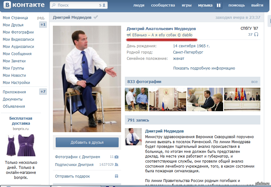Click the subscribers people icon
This screenshot has width=271, height=187.
pos(116,164)
